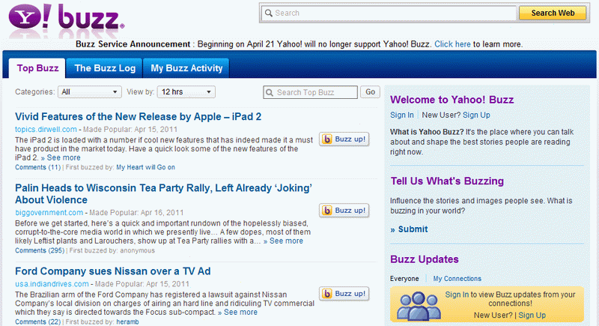The height and width of the screenshot is (326, 599).
Task: Open Ford Company sues Nissan headline
Action: click(113, 271)
